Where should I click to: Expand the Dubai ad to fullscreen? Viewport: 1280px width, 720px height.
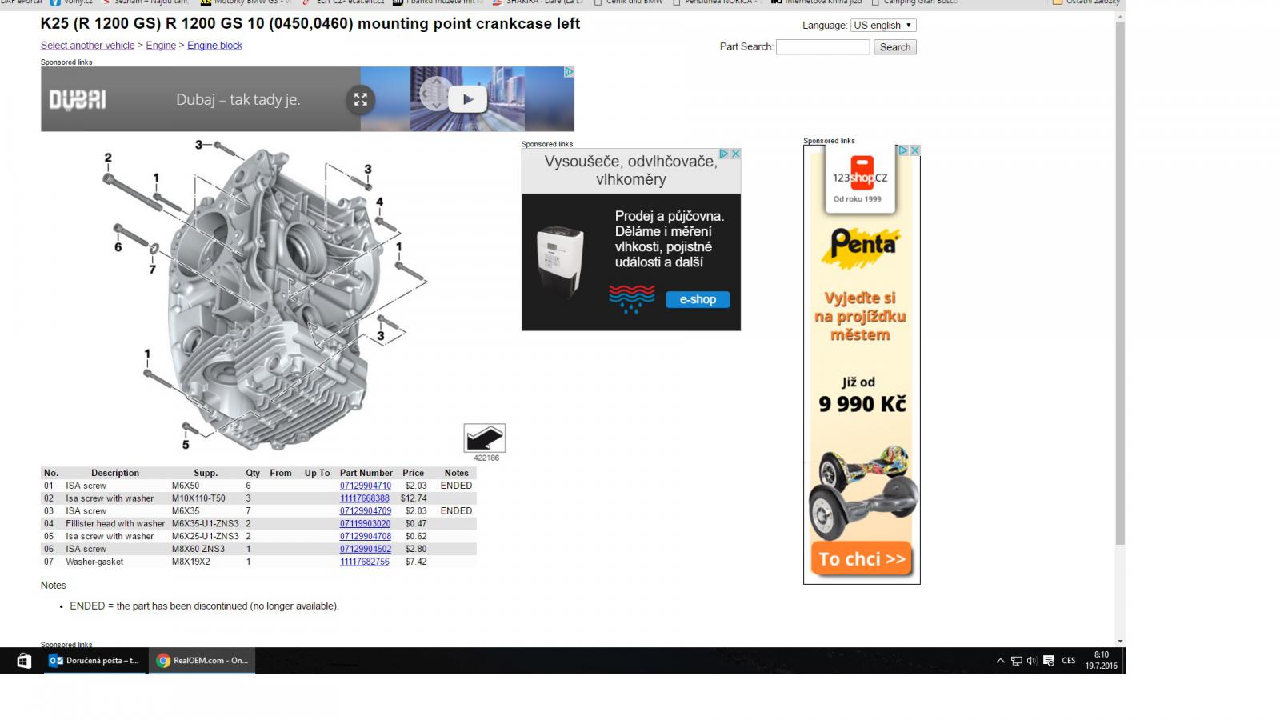click(x=361, y=99)
